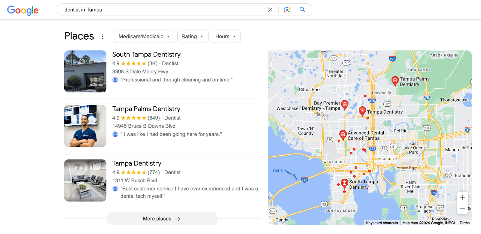Zoom out on the map
Viewport: 481px width, 234px height.
tap(463, 208)
